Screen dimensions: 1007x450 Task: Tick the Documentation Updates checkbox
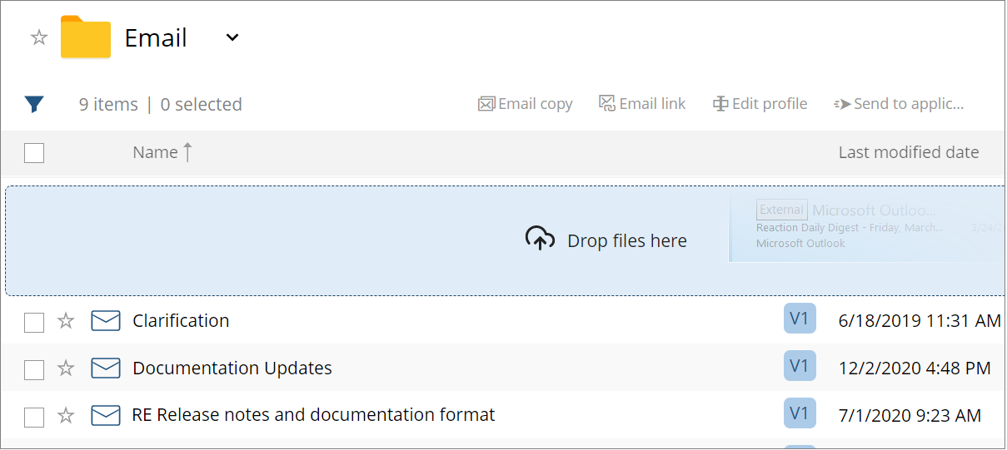click(x=34, y=369)
